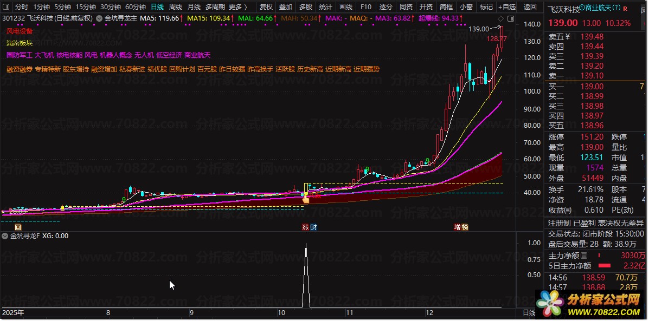This screenshot has width=649, height=321.
Task: Expand the 金坑寻龙F sub-indicator dropdown
Action: coord(5,236)
